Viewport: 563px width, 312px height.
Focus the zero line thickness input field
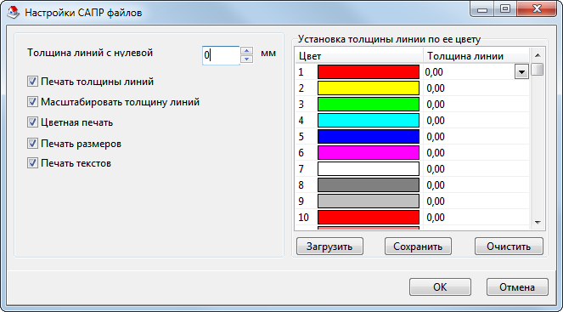click(221, 55)
